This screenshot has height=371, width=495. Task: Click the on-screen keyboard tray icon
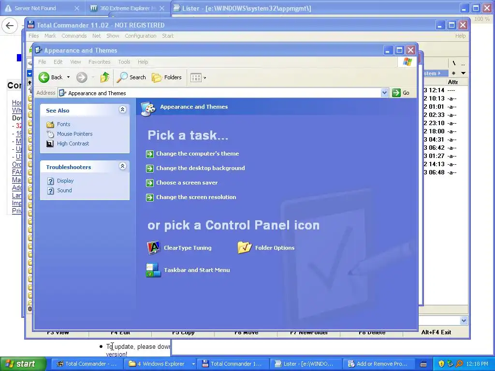coord(423,364)
